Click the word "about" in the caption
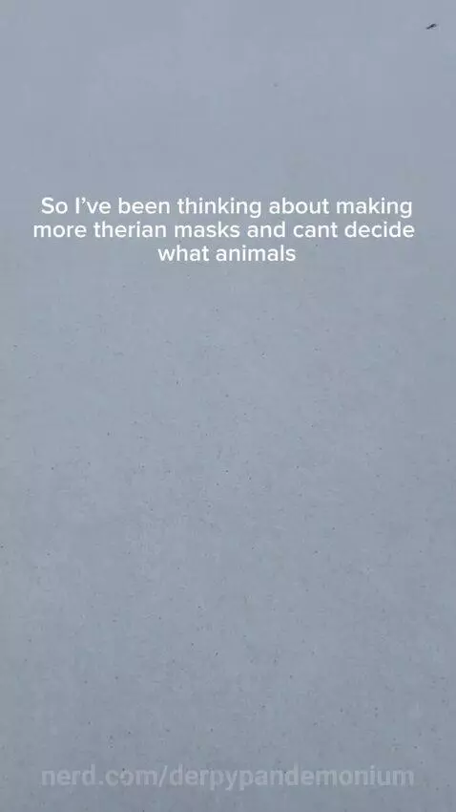 tap(299, 206)
